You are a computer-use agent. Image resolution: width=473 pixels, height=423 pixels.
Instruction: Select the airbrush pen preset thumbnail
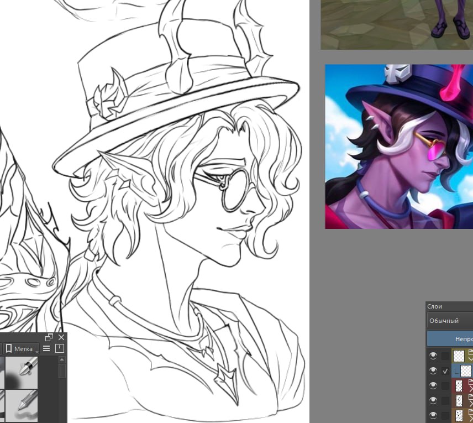pyautogui.click(x=22, y=373)
